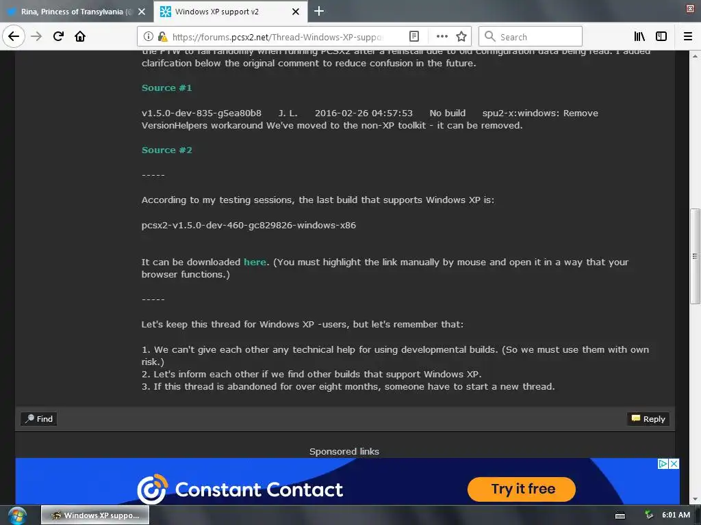Image resolution: width=701 pixels, height=525 pixels.
Task: Open the Library bookshelf icon
Action: click(639, 37)
